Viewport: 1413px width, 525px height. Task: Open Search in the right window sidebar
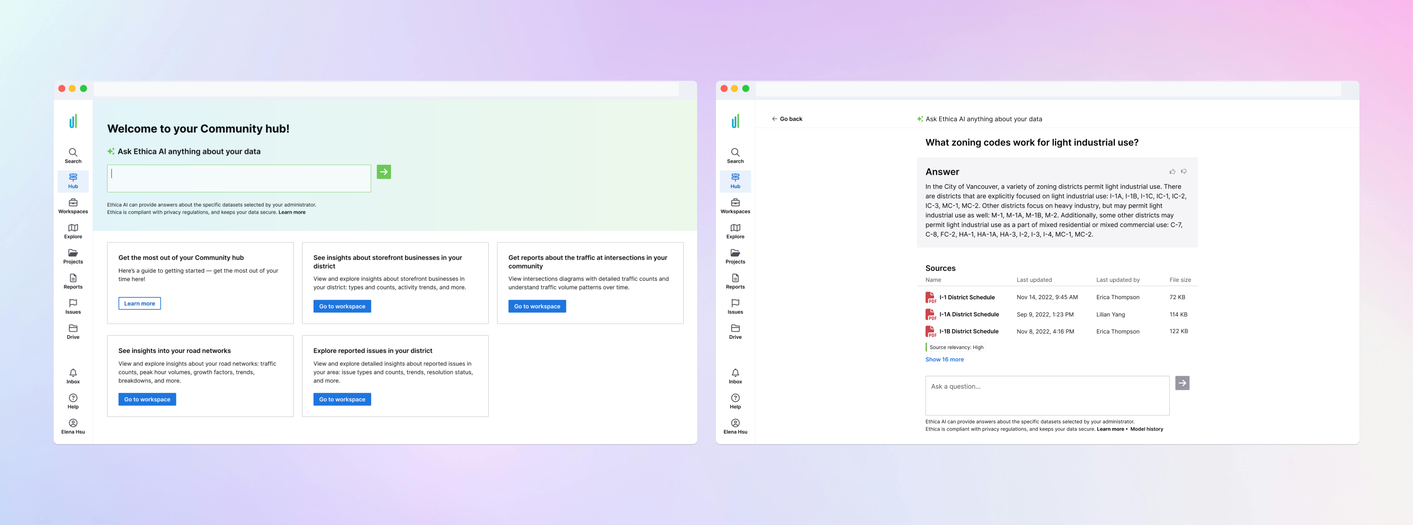[735, 156]
